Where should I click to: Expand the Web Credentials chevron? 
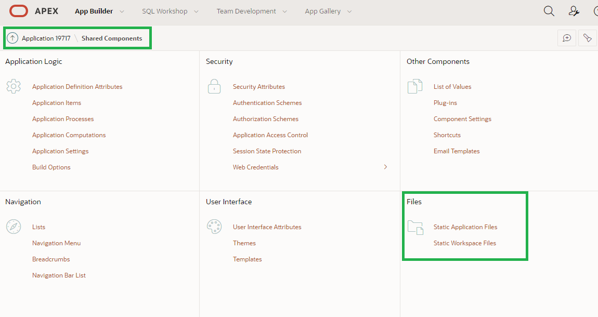(x=385, y=167)
